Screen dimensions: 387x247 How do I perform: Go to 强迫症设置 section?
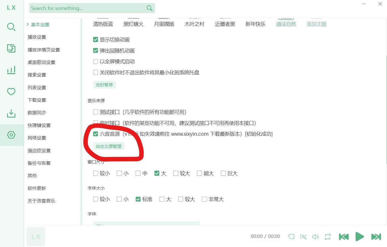click(x=39, y=151)
